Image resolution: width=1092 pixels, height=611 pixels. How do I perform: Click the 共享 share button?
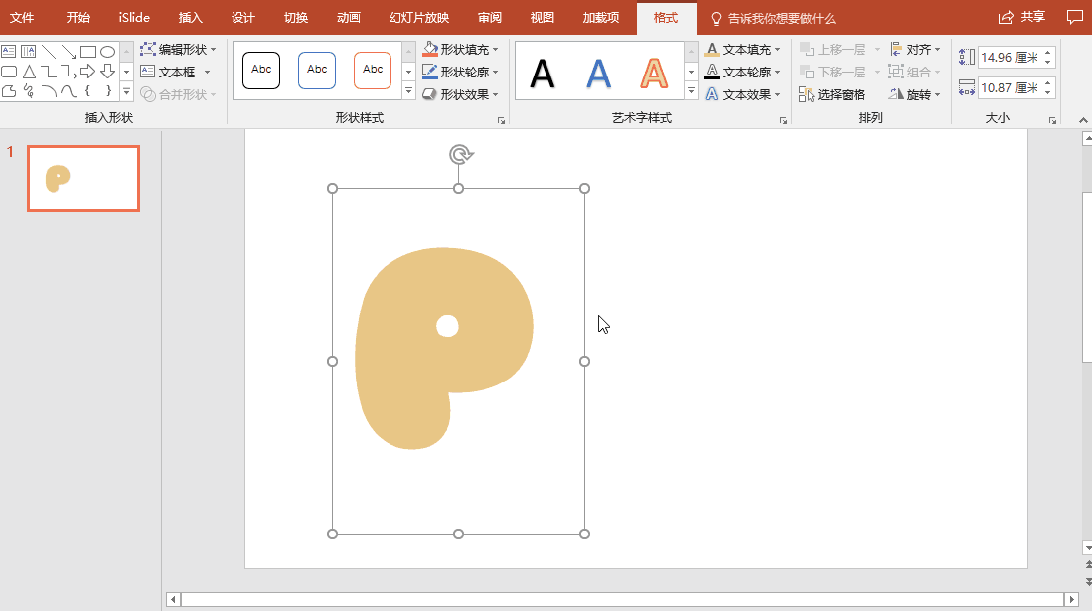pyautogui.click(x=1021, y=18)
